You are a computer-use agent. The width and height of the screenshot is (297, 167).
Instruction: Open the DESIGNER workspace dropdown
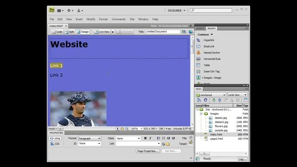[176, 11]
